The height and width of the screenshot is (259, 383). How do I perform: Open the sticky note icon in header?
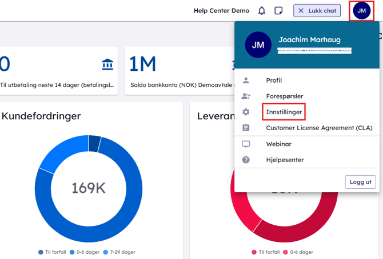click(278, 11)
